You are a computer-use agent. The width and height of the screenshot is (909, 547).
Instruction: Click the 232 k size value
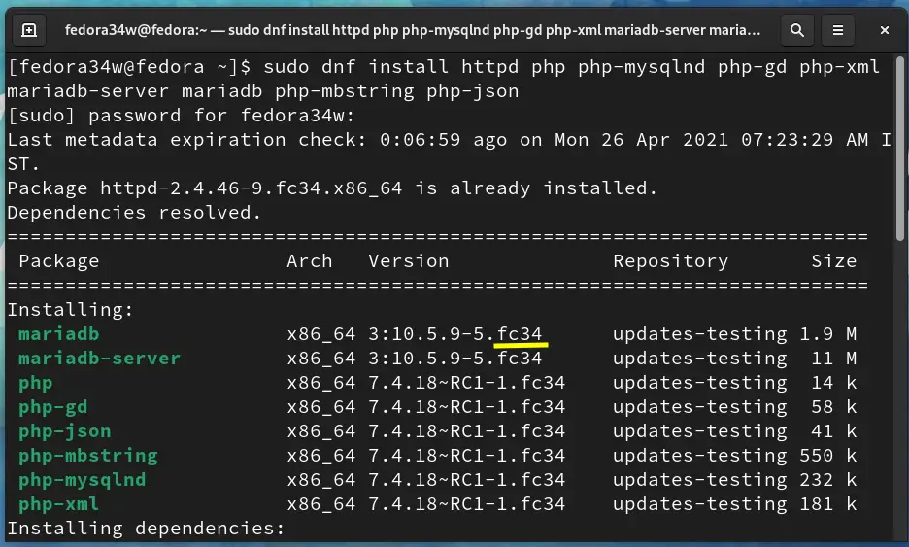coord(827,480)
